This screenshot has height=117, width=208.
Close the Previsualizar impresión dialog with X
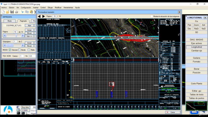[179, 12]
